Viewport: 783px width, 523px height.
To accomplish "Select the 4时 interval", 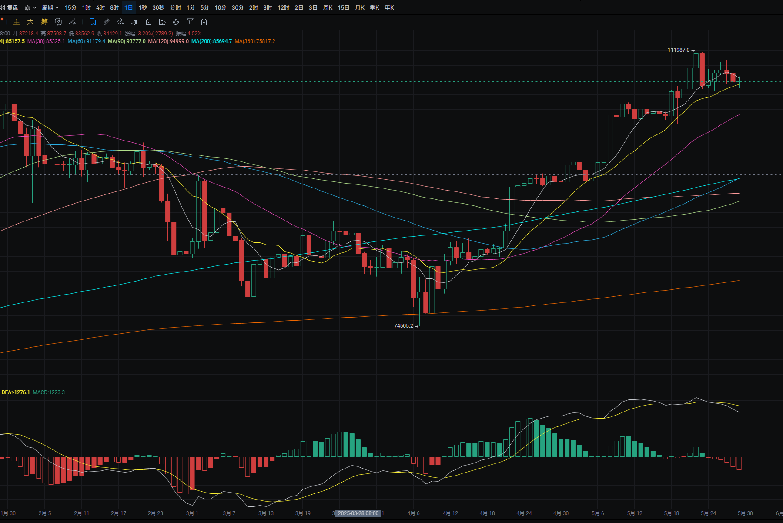I will [x=100, y=7].
